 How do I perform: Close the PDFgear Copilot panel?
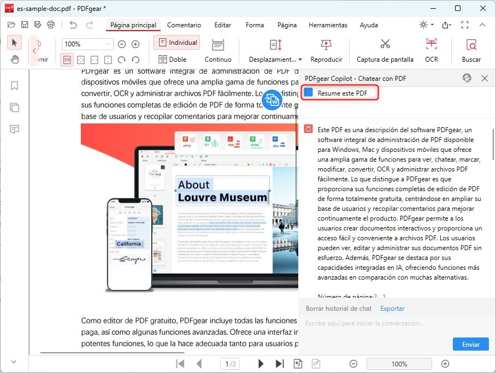point(485,78)
